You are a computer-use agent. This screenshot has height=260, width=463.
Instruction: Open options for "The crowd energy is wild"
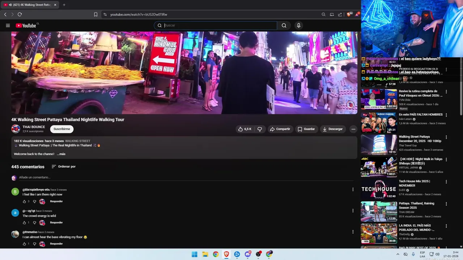coord(353,211)
